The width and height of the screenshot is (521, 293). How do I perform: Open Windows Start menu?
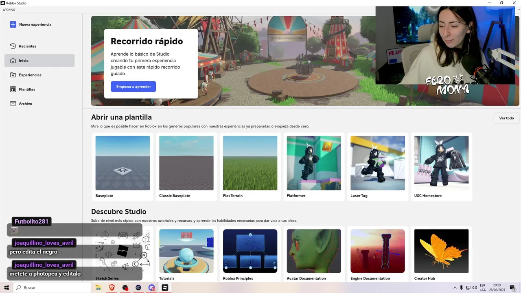(7, 288)
